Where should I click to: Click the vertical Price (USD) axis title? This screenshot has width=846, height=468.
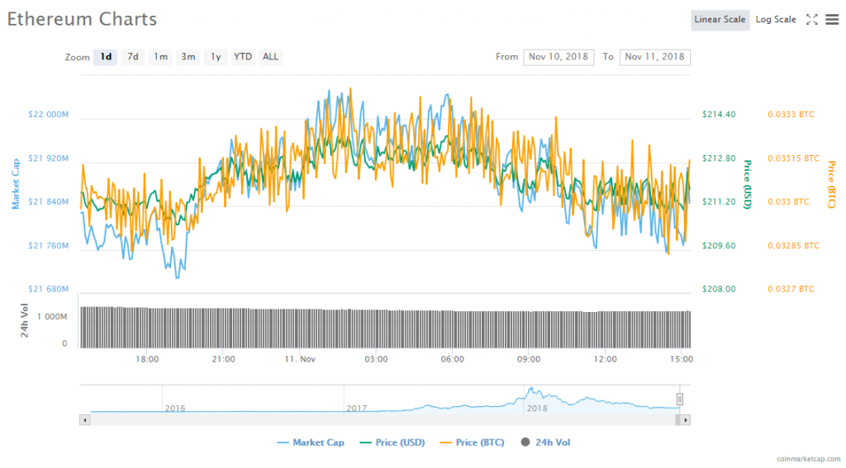coord(748,184)
